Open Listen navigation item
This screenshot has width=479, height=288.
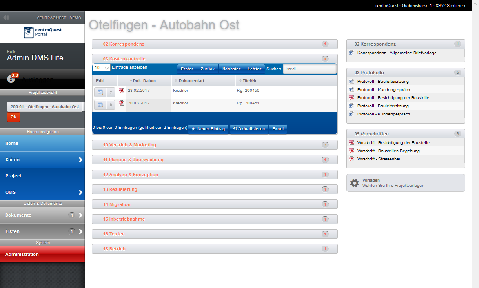42,231
